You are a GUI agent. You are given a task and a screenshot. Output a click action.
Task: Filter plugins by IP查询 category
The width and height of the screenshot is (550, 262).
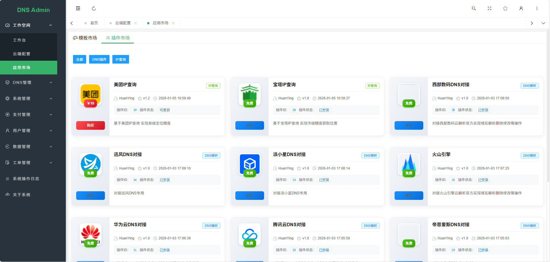120,60
